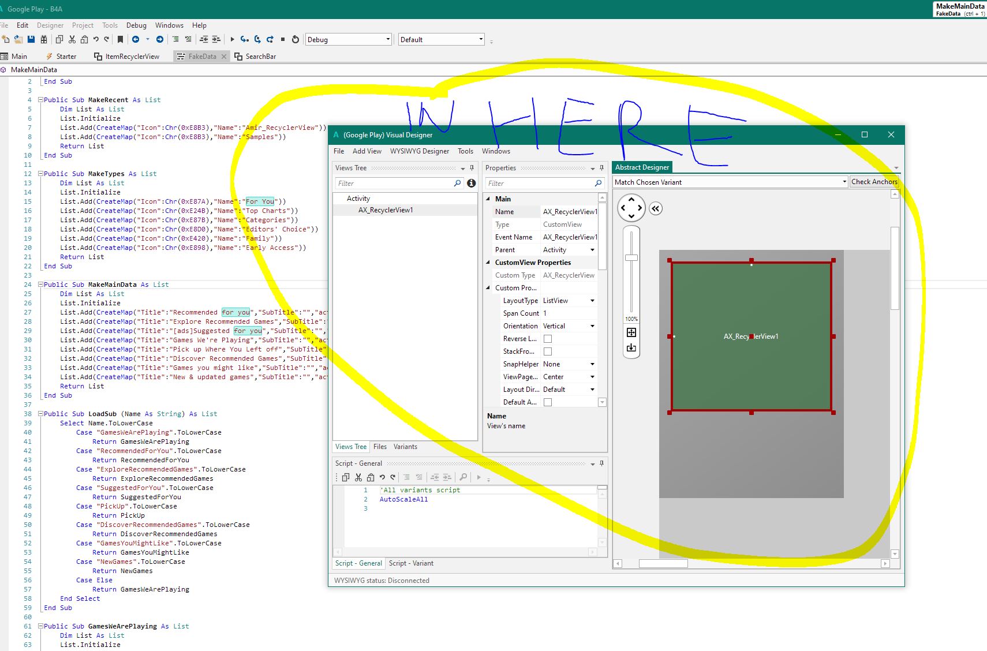
Task: Click Undo icon in the Script toolbar
Action: 382,477
